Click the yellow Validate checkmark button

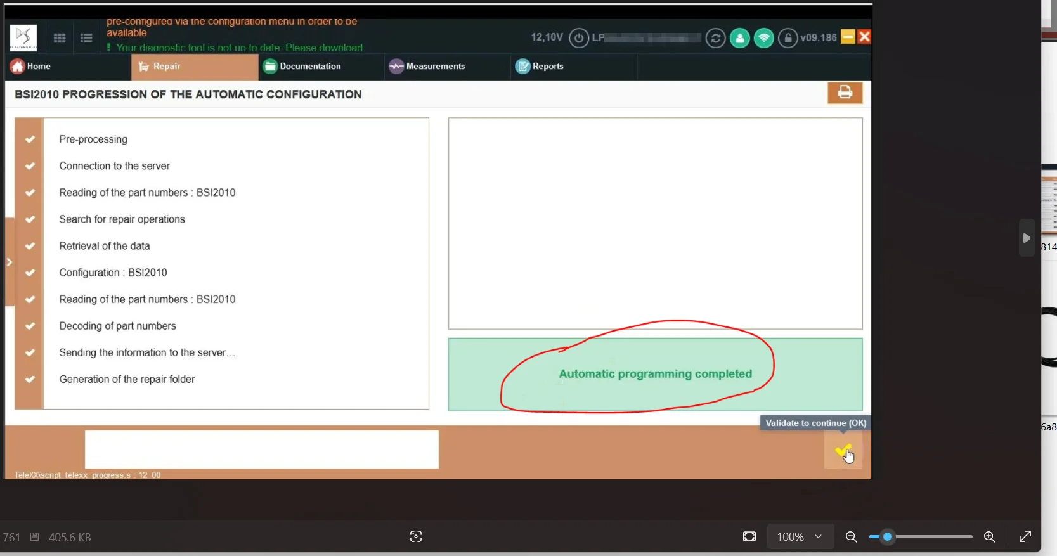click(843, 451)
